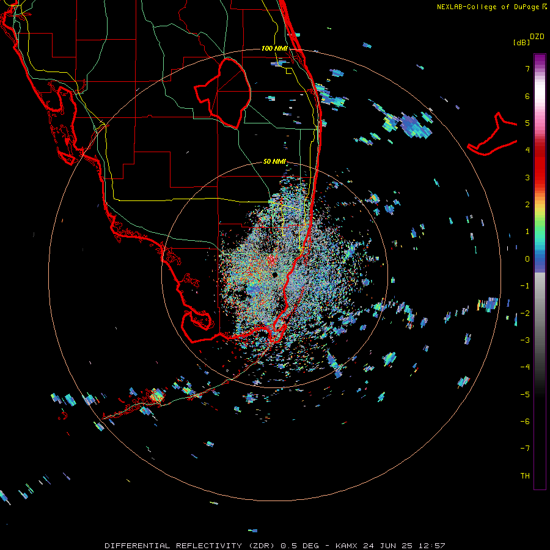Click the -6 tick label on scale
Image resolution: width=550 pixels, height=550 pixels.
click(525, 422)
